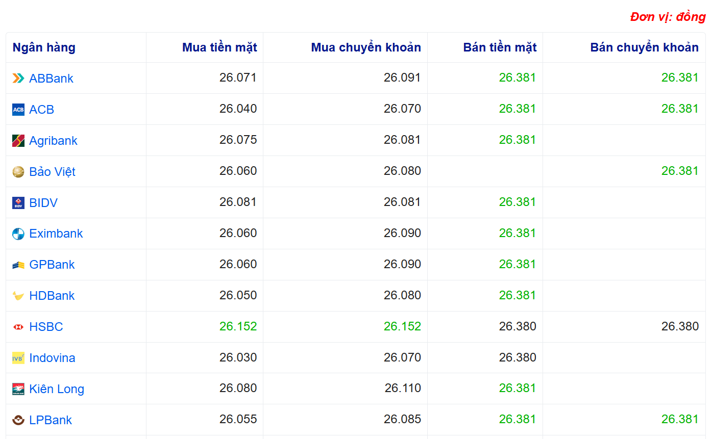Open the Kiên Long bank link
The width and height of the screenshot is (713, 439).
click(x=57, y=389)
